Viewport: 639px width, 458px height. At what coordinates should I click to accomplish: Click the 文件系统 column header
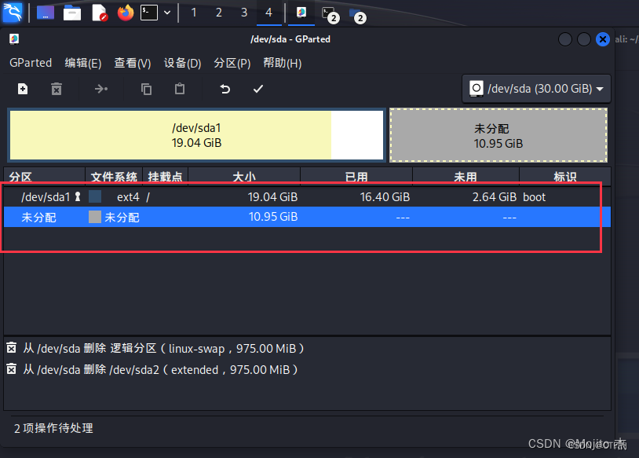114,177
